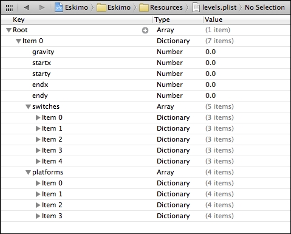Click the Value column header

click(213, 19)
